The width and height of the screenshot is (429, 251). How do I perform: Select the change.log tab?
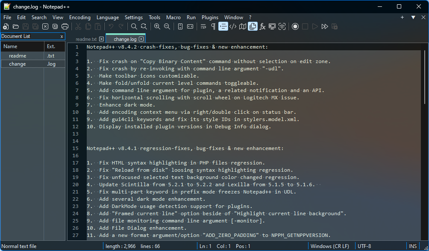pos(125,39)
